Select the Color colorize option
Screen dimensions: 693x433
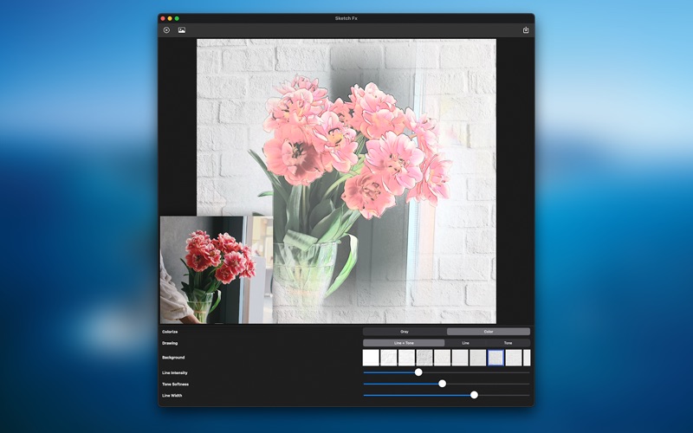[x=489, y=332]
